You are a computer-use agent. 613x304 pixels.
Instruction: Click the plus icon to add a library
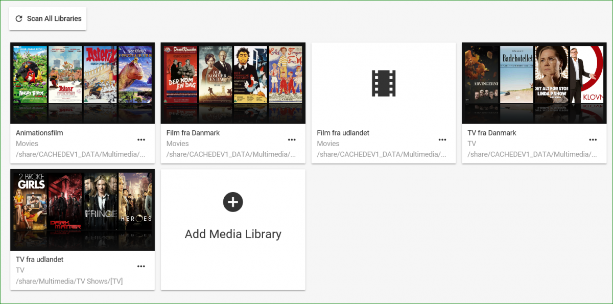pyautogui.click(x=233, y=202)
